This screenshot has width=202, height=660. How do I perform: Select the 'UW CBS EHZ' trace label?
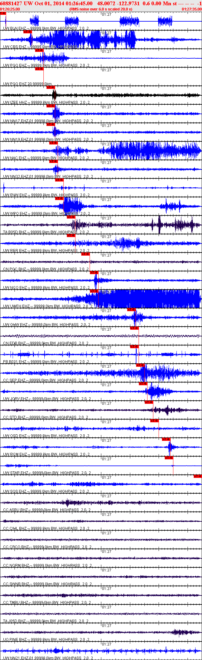pos(14,47)
